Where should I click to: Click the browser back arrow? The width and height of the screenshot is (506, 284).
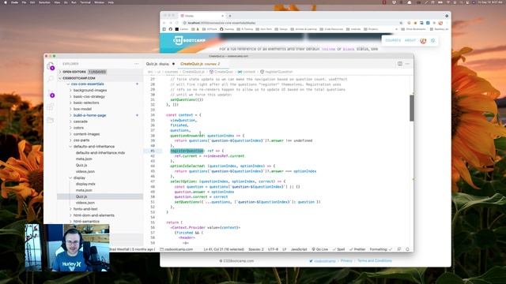tap(164, 23)
